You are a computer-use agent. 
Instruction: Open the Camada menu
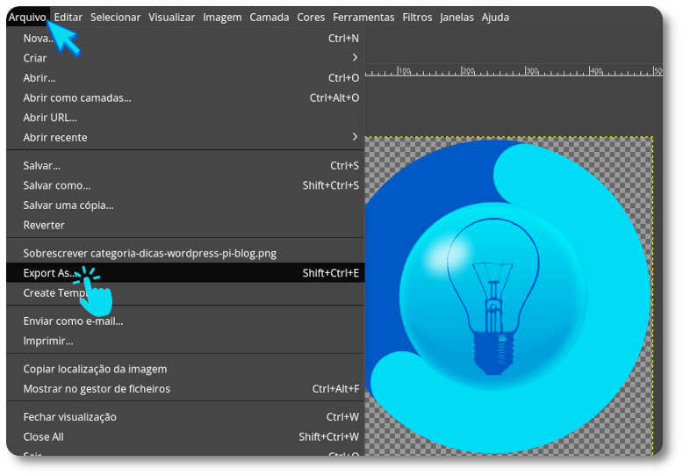point(270,17)
